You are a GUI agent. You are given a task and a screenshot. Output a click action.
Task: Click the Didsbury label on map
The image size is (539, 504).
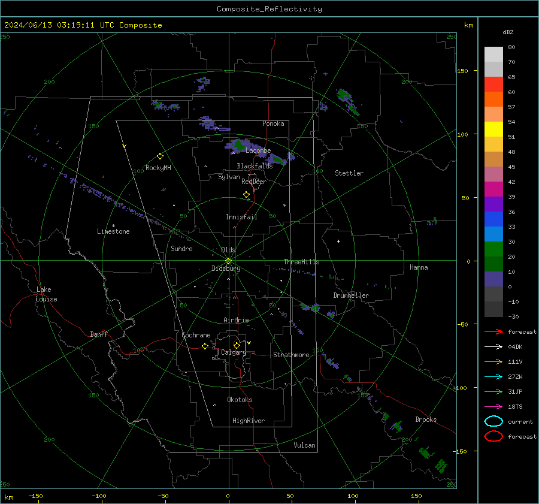coord(226,268)
